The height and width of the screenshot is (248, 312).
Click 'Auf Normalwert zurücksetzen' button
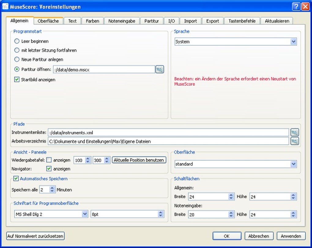pos(35,236)
